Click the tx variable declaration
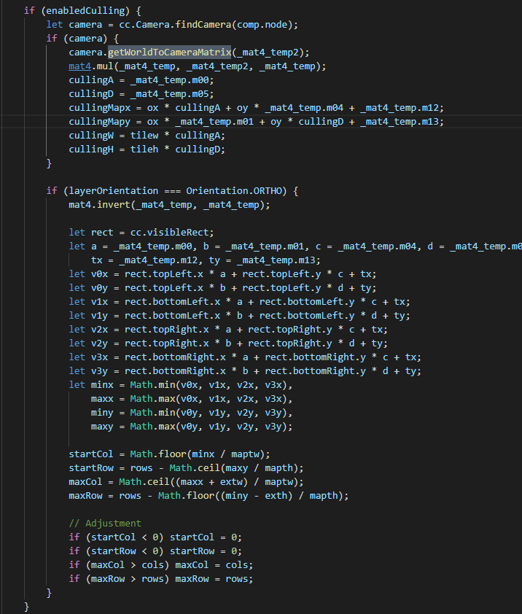Viewport: 522px width, 614px height. click(97, 260)
